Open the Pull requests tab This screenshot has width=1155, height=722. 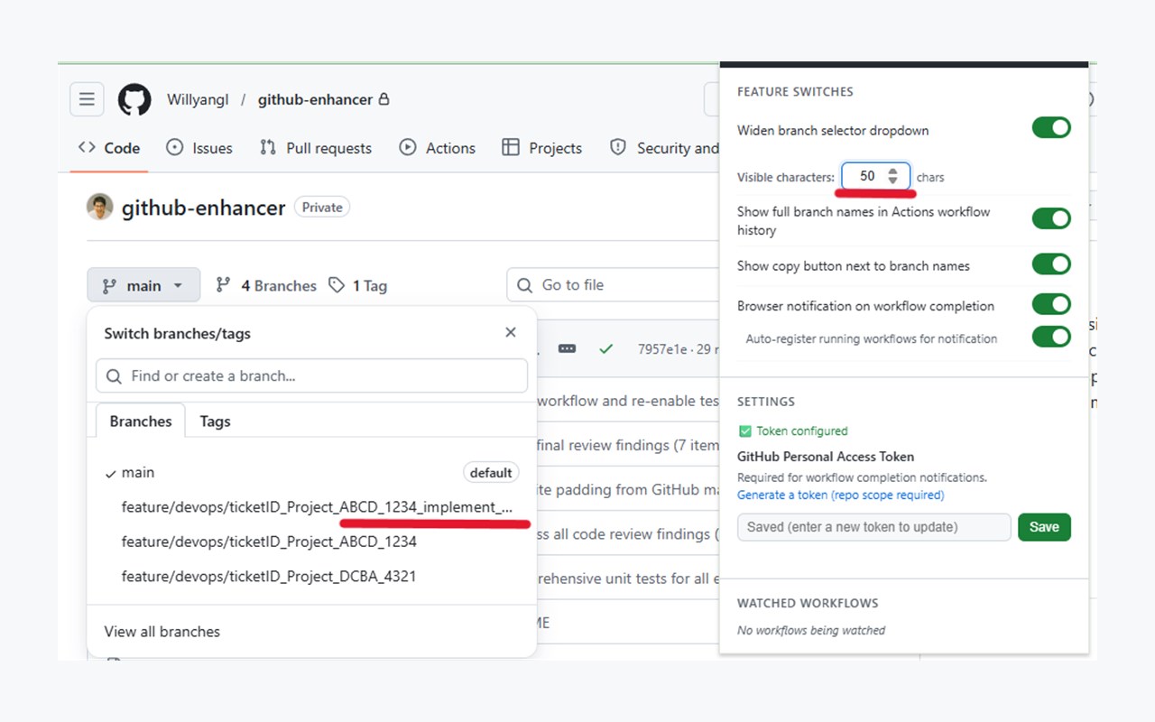[x=316, y=148]
